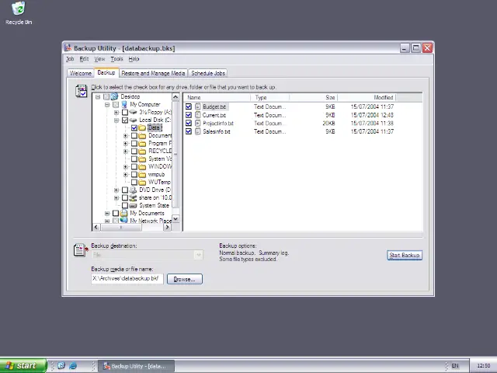Click the Browse... button

coord(184,278)
